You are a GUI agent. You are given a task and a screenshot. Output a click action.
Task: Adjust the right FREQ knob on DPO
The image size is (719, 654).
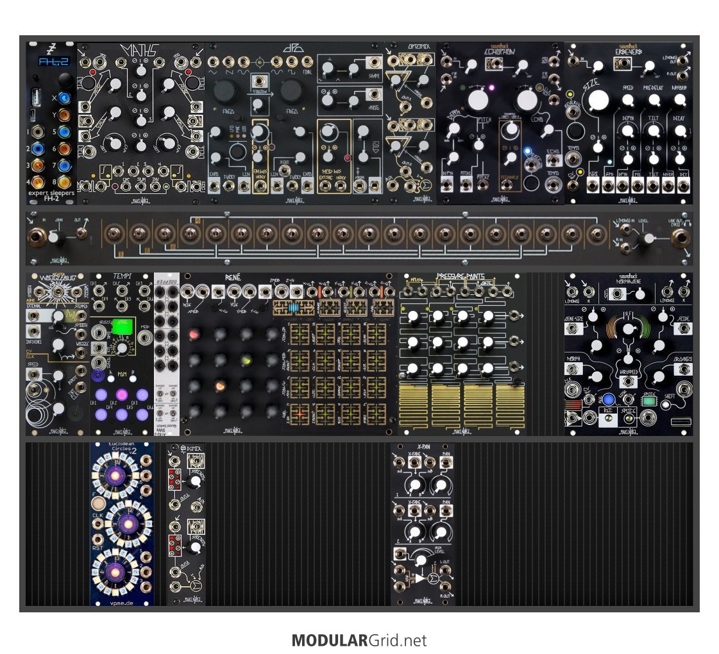click(292, 92)
